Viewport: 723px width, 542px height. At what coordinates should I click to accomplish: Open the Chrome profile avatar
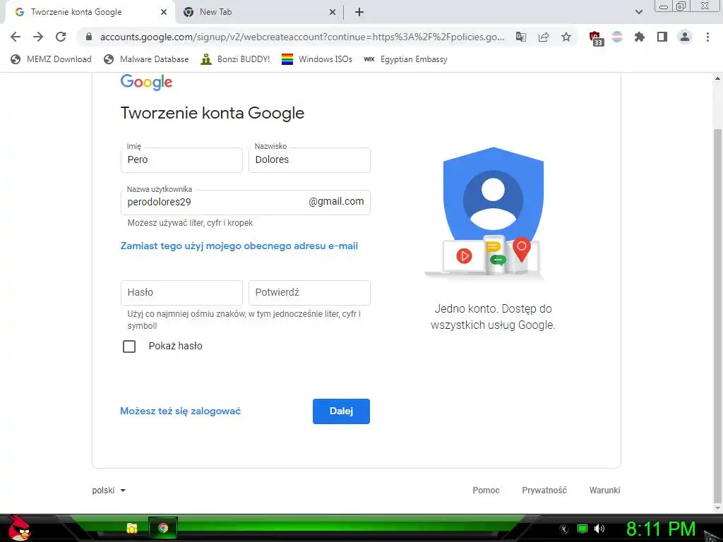pos(685,37)
